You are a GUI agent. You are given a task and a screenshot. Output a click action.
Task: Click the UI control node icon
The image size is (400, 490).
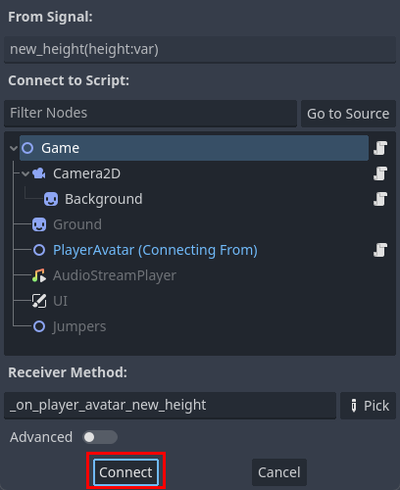(39, 301)
